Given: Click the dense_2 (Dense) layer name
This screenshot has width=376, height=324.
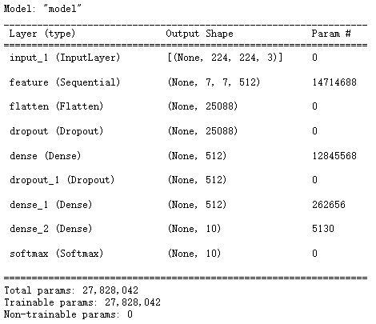Looking at the screenshot, I should 50,229.
